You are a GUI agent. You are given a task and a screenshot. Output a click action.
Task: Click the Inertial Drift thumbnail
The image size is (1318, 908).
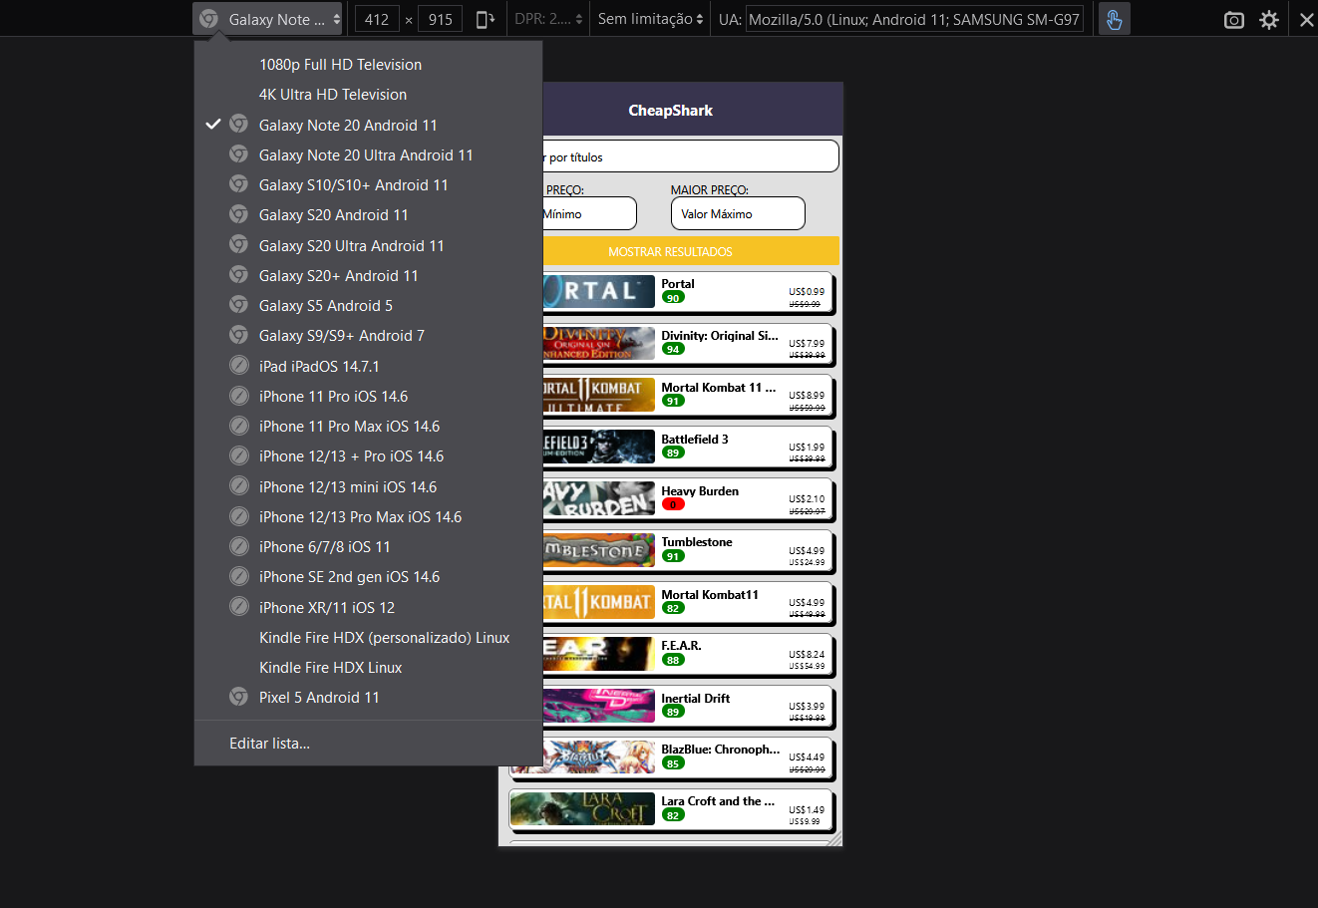598,706
